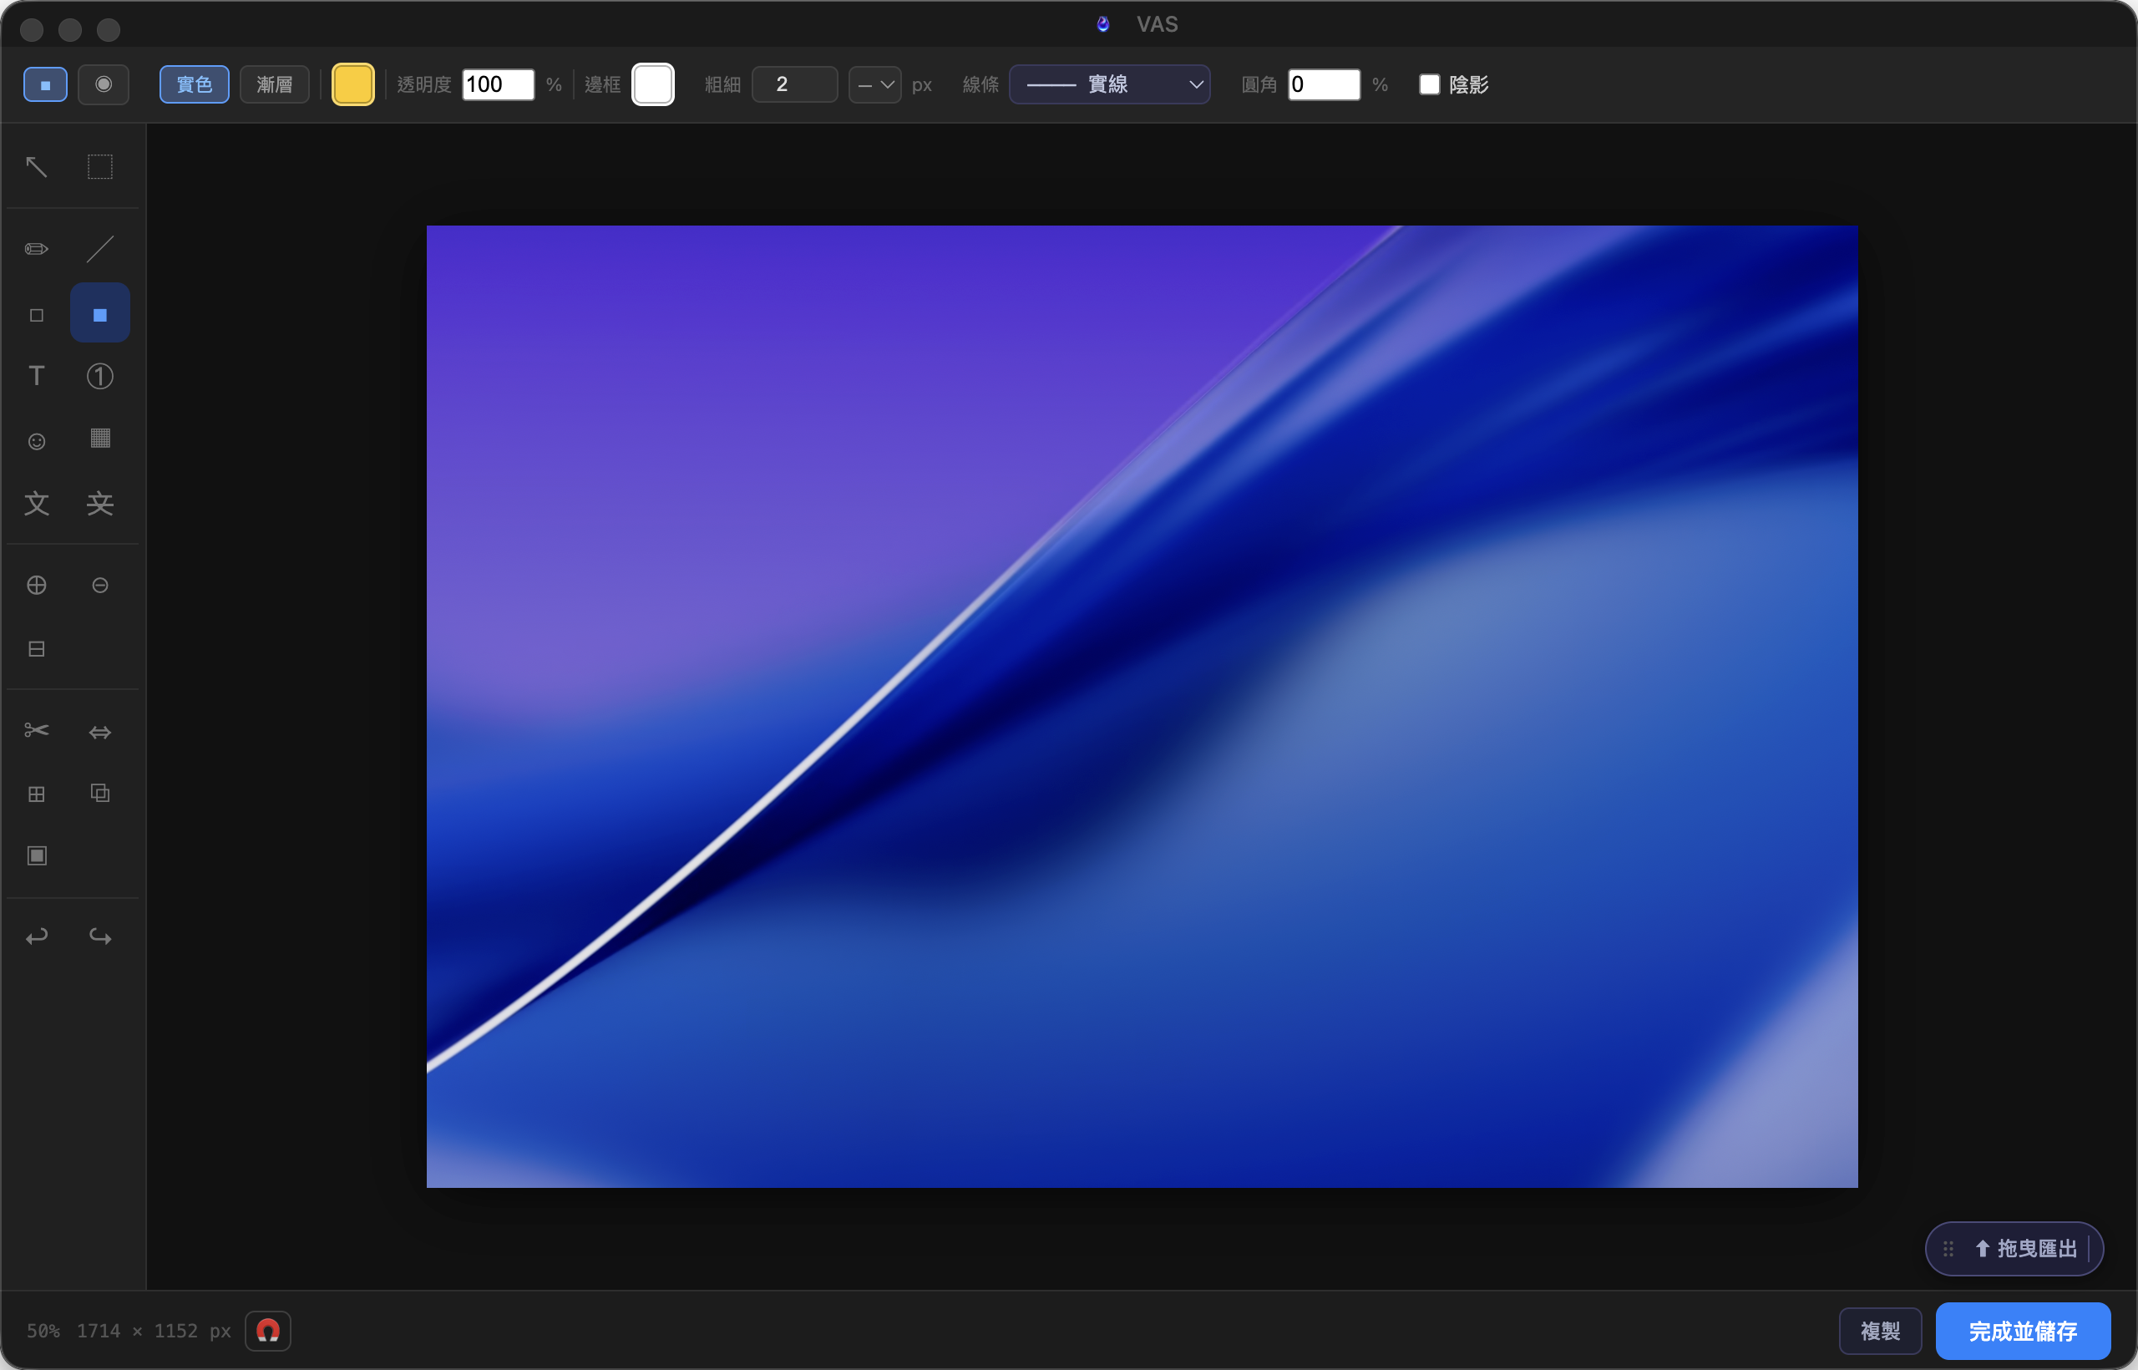This screenshot has width=2138, height=1370.
Task: Click the 完成並儲存 button
Action: 2023,1331
